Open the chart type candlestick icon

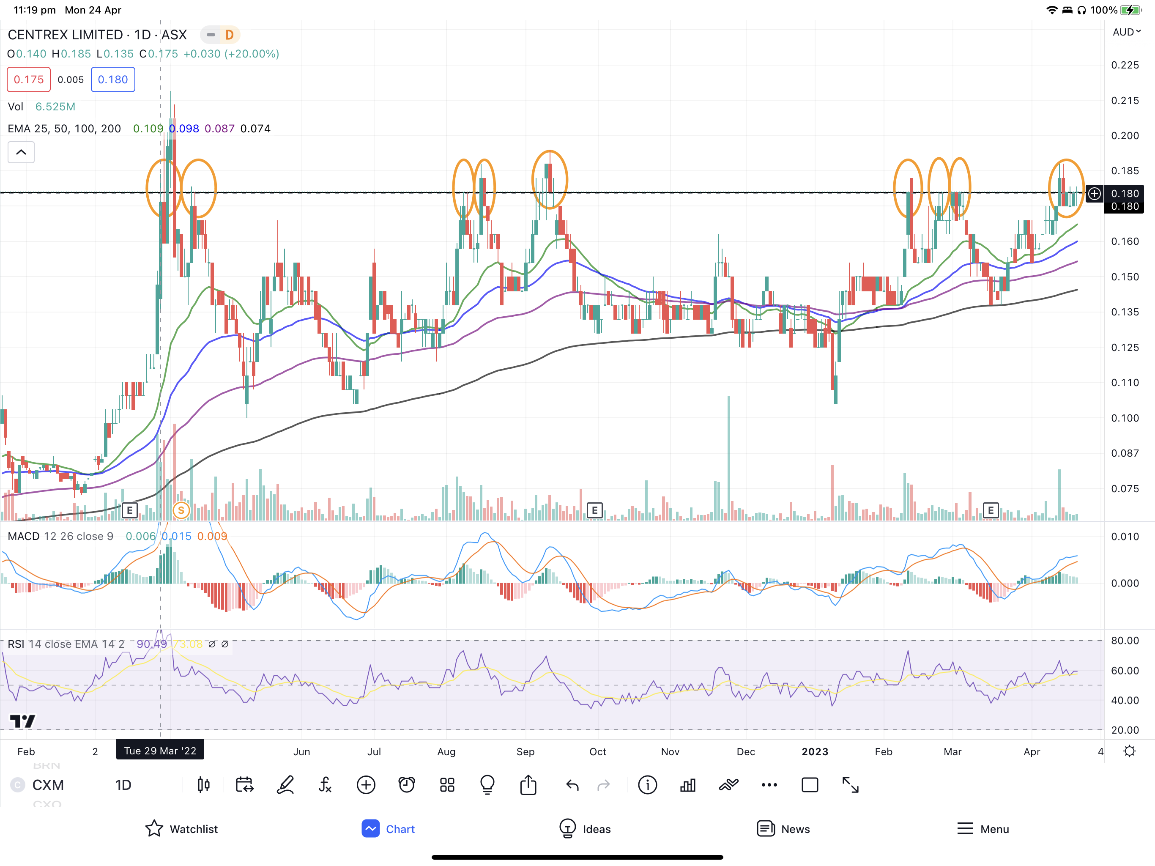[x=204, y=785]
